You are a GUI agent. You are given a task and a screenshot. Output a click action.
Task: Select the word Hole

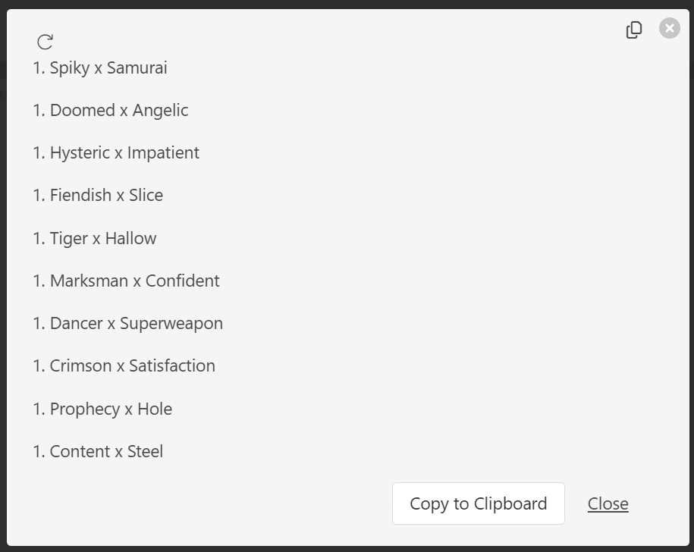pyautogui.click(x=155, y=409)
